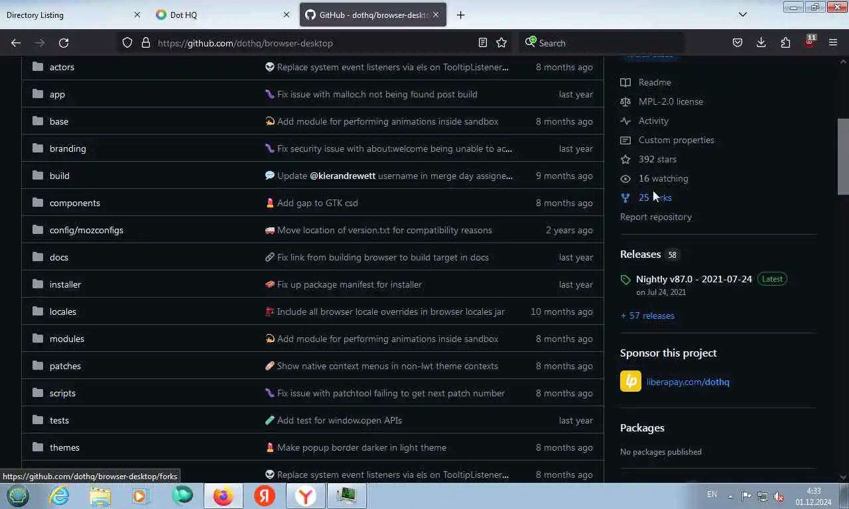This screenshot has width=849, height=509.
Task: Click the @kierandrewett mention link
Action: pyautogui.click(x=342, y=176)
